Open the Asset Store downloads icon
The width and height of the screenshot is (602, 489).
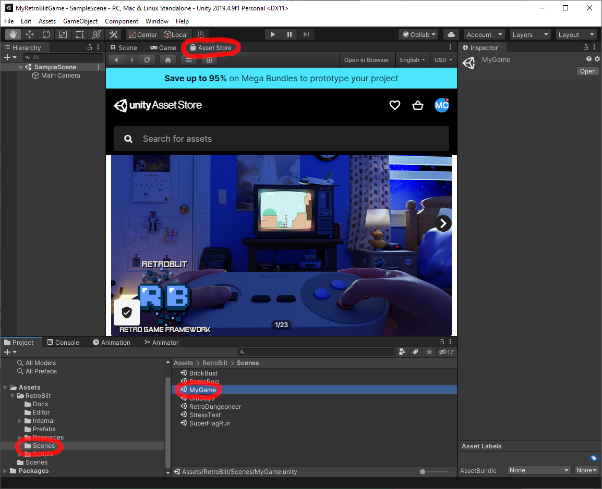209,60
